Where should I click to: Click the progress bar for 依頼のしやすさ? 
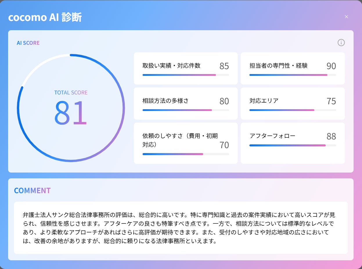(x=185, y=154)
